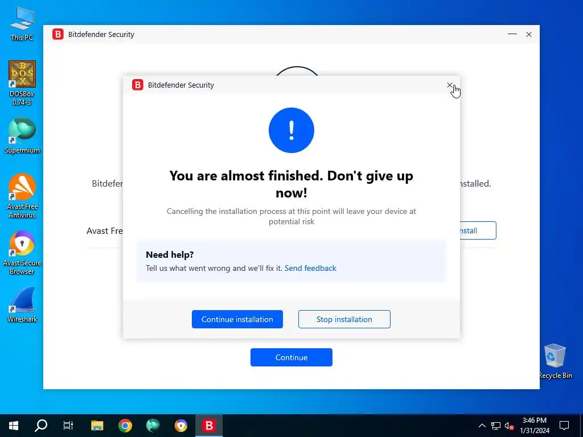Minimize the main Bitdefender Security window
The image size is (583, 437).
512,34
